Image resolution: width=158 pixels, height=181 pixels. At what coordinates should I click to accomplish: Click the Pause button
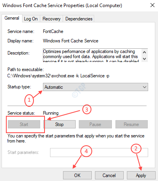pos(95,124)
